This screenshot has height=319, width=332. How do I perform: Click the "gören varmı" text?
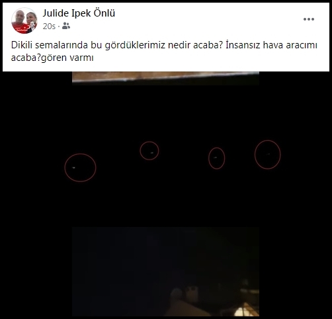67,58
